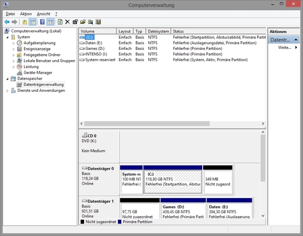Open the Help toolbar icon
This screenshot has width=303, height=236.
tap(42, 22)
